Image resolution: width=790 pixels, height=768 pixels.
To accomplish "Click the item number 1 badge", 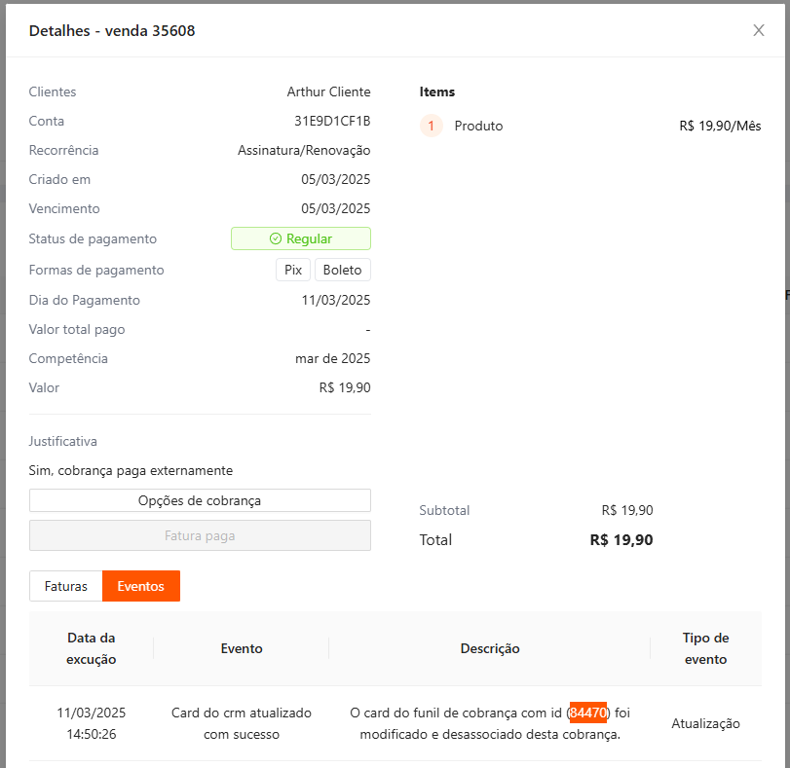I will 431,126.
